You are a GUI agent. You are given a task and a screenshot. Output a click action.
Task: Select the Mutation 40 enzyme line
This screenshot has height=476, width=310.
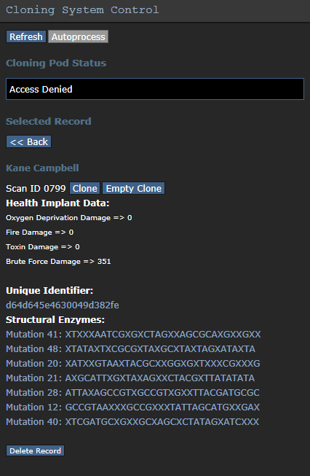coord(132,421)
